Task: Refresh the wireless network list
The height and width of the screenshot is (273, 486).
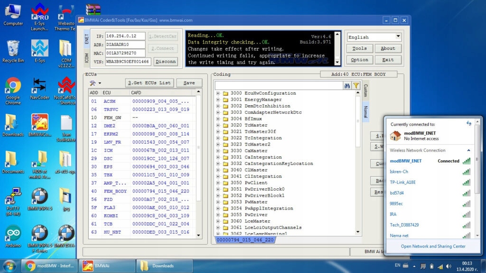Action: [469, 123]
